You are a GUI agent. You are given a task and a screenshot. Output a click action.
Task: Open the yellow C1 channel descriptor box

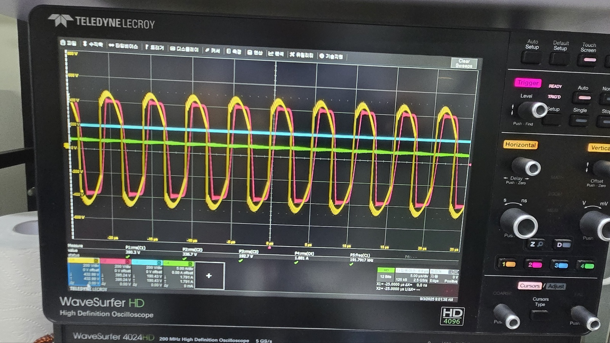coord(84,273)
